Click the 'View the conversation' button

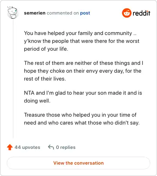(x=78, y=163)
